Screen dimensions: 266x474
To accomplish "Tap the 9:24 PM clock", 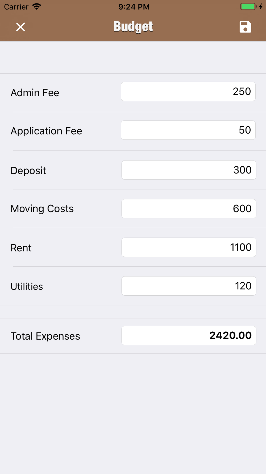I will pos(134,7).
